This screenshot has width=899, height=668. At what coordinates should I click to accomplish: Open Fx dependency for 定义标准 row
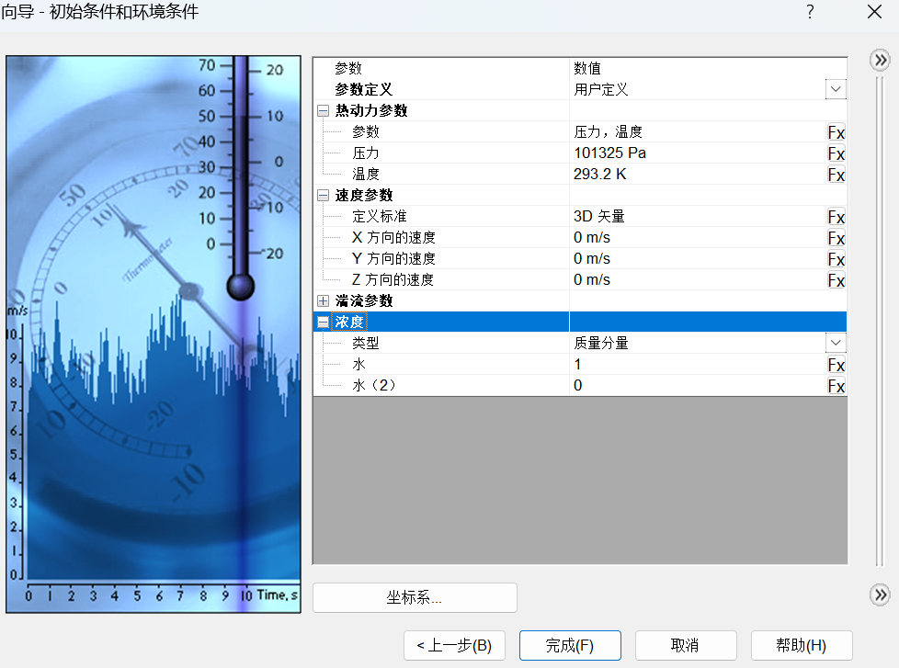(836, 217)
